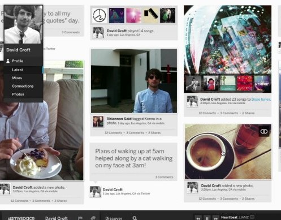
Task: Click 2 Shares under the 23 songs post
Action: tap(248, 113)
